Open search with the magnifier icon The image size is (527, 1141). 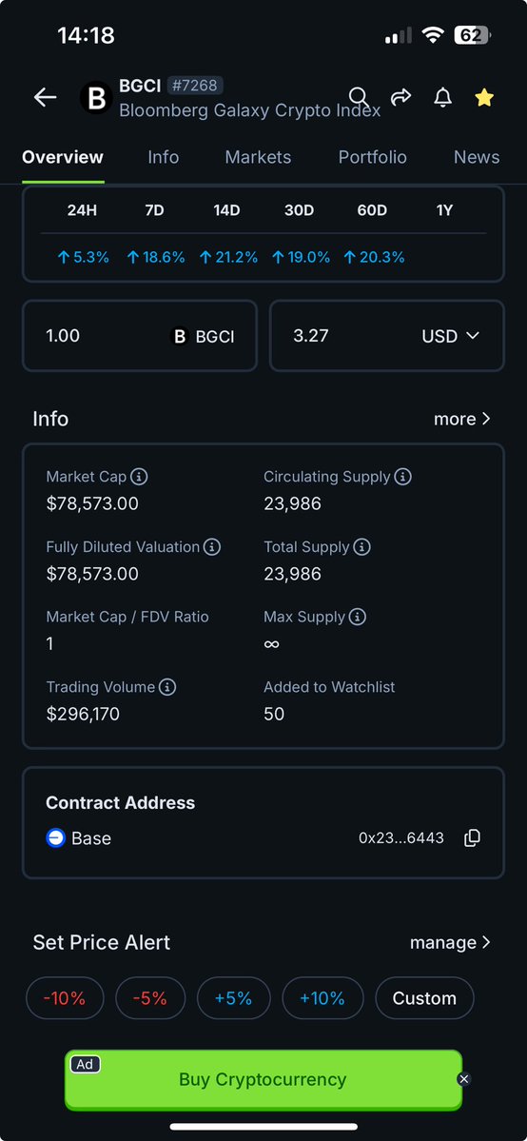pos(358,97)
